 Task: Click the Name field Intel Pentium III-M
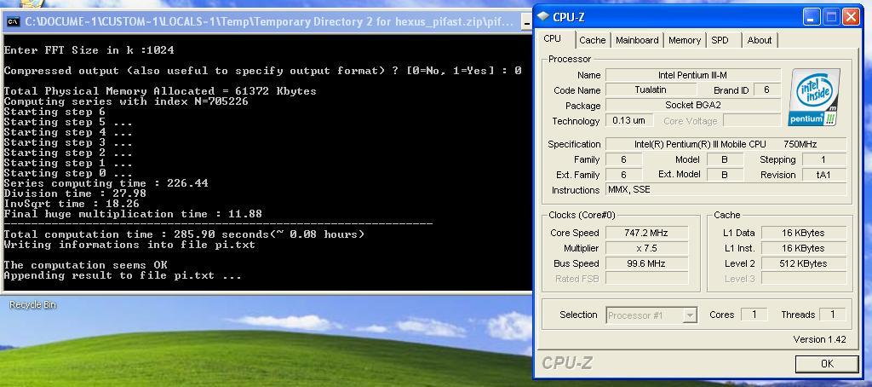pyautogui.click(x=693, y=75)
